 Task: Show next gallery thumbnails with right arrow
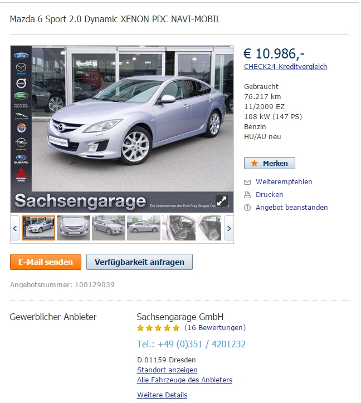[229, 228]
